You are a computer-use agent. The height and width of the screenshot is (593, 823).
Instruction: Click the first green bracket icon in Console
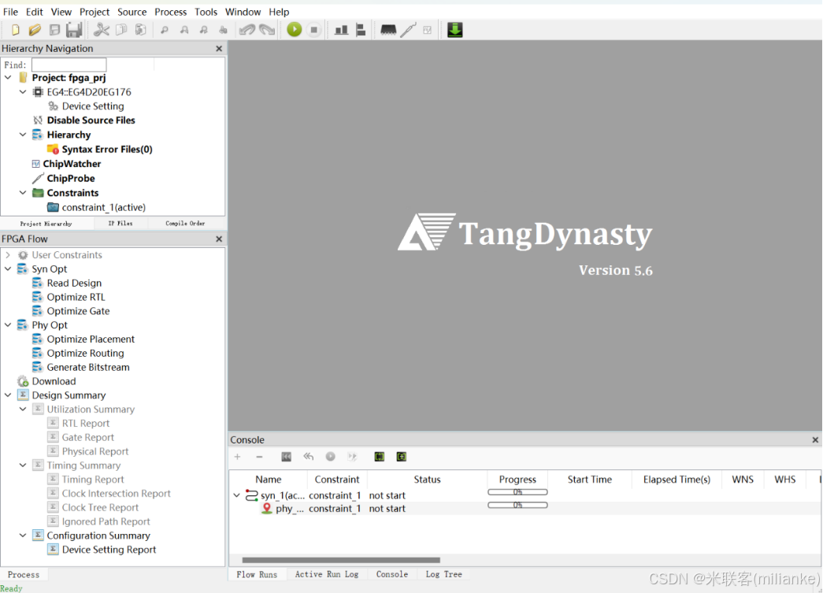[x=380, y=457]
